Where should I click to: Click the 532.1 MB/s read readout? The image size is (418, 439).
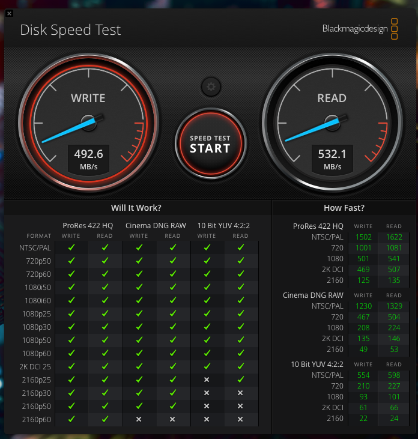(332, 159)
